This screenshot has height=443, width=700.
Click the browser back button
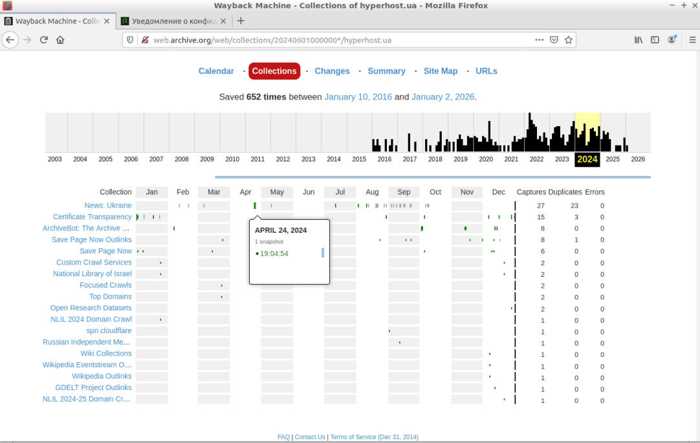click(10, 39)
